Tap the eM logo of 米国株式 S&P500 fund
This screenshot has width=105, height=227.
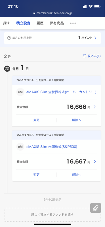point(20,147)
